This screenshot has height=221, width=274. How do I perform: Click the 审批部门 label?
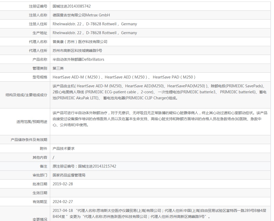[40, 175]
